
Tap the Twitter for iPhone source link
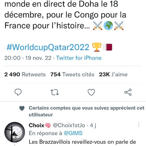(79, 58)
